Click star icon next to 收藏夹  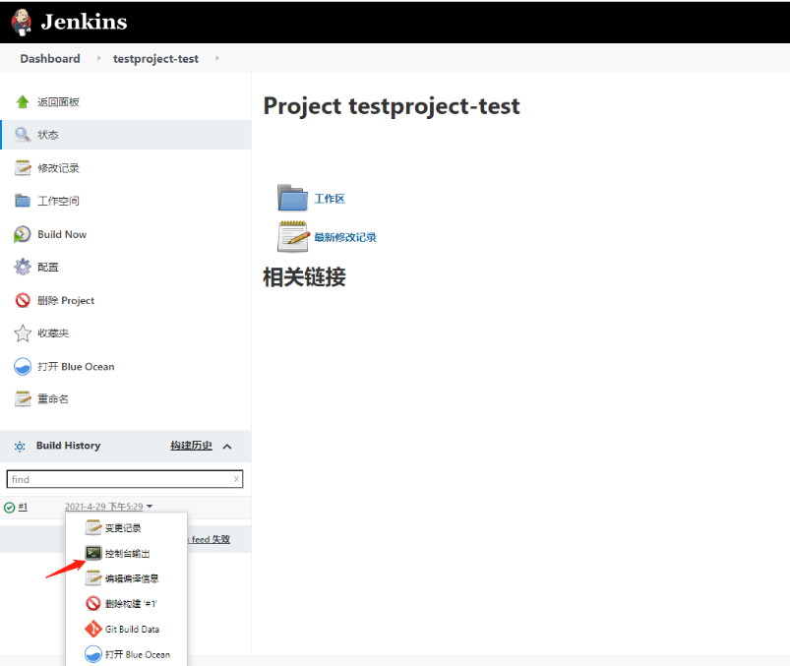coord(23,333)
